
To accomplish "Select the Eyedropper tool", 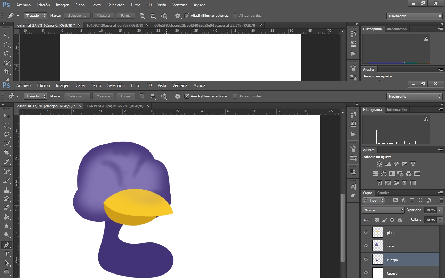I will pos(6,162).
